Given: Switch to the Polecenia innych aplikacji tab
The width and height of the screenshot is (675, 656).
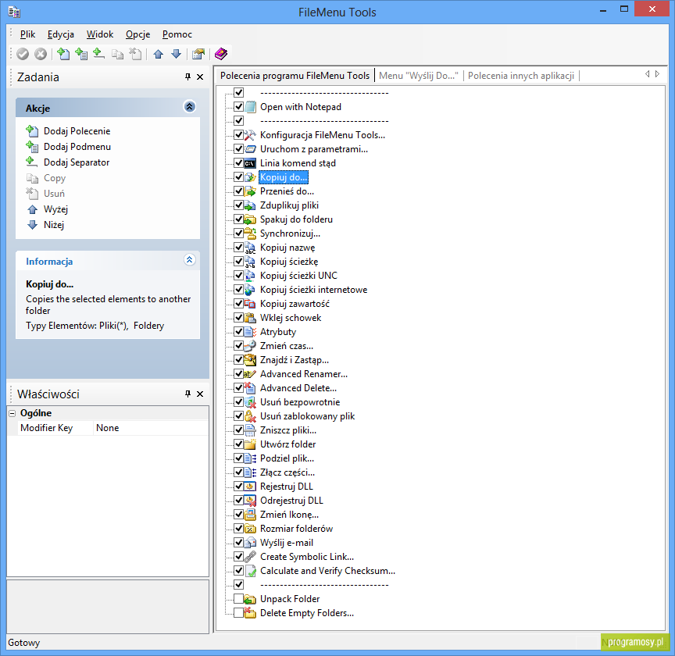Looking at the screenshot, I should 521,76.
